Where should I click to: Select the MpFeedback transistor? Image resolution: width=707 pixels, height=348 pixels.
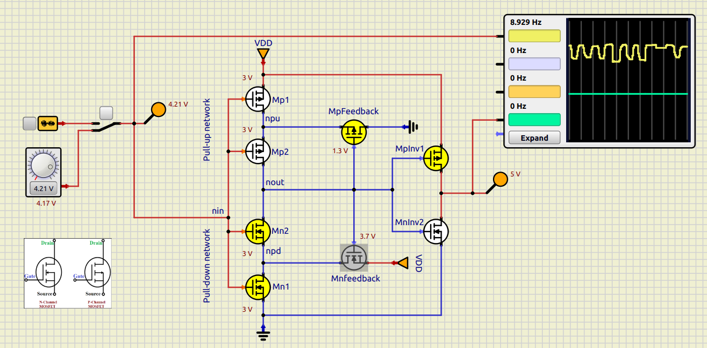tap(354, 132)
